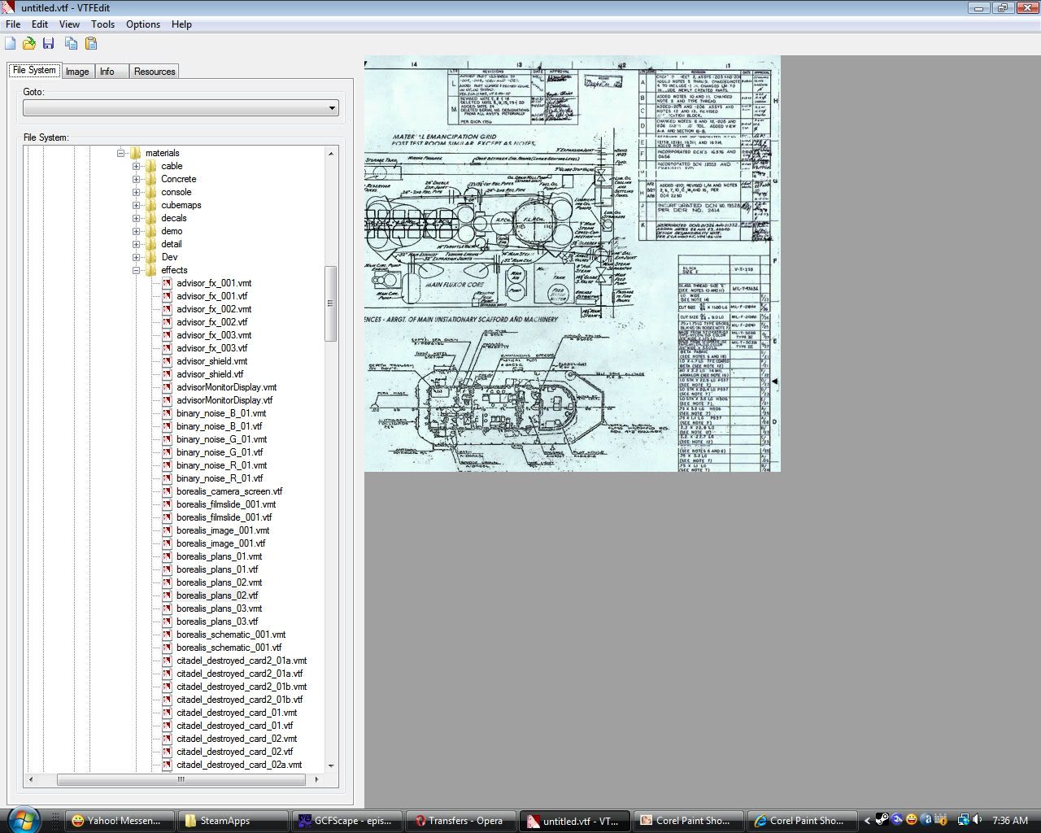1041x833 pixels.
Task: Switch to the SteamApps taskbar button
Action: pyautogui.click(x=233, y=820)
